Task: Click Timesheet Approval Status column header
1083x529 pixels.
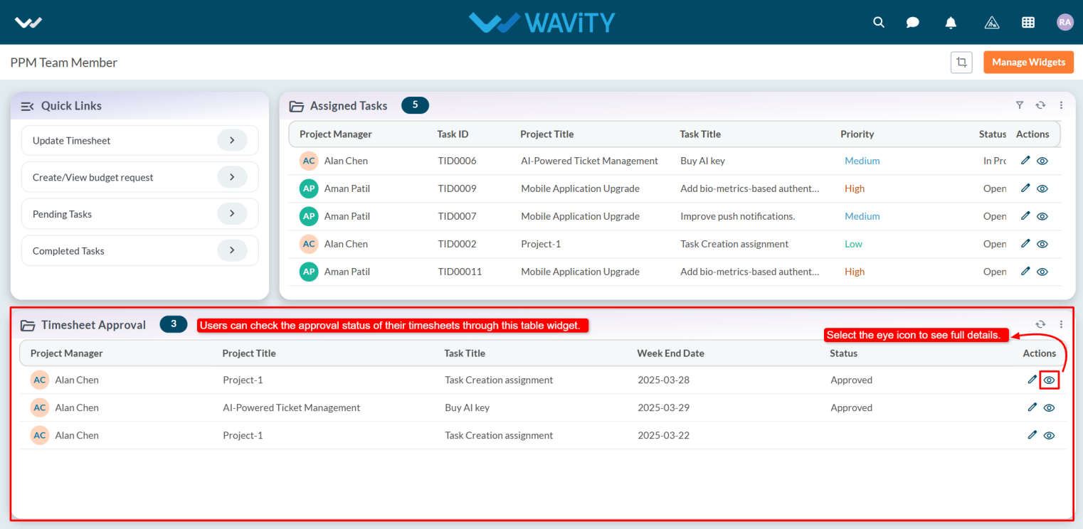Action: click(x=843, y=353)
